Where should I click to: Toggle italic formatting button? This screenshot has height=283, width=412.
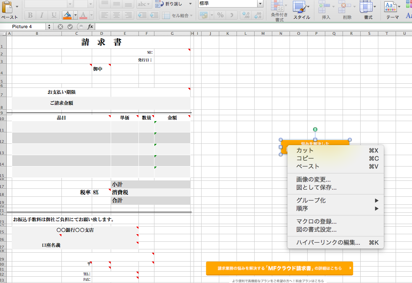point(42,16)
